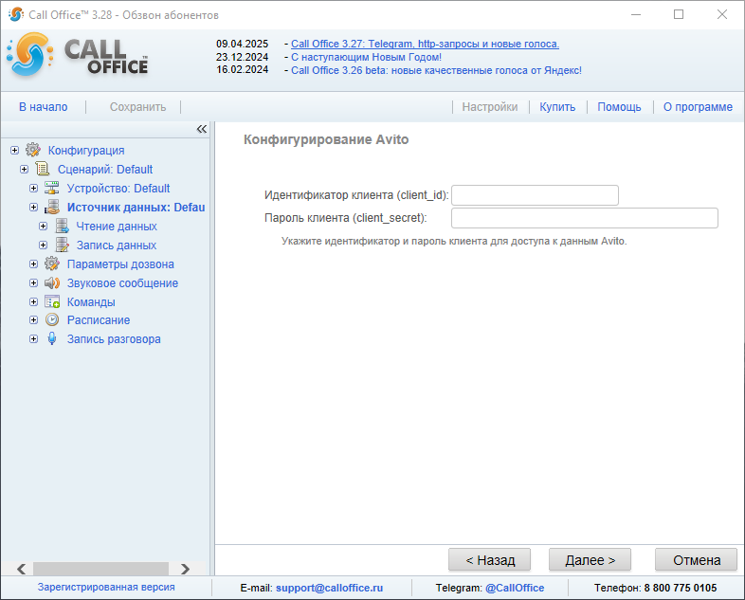745x600 pixels.
Task: Expand the Запись данных tree node
Action: click(43, 245)
